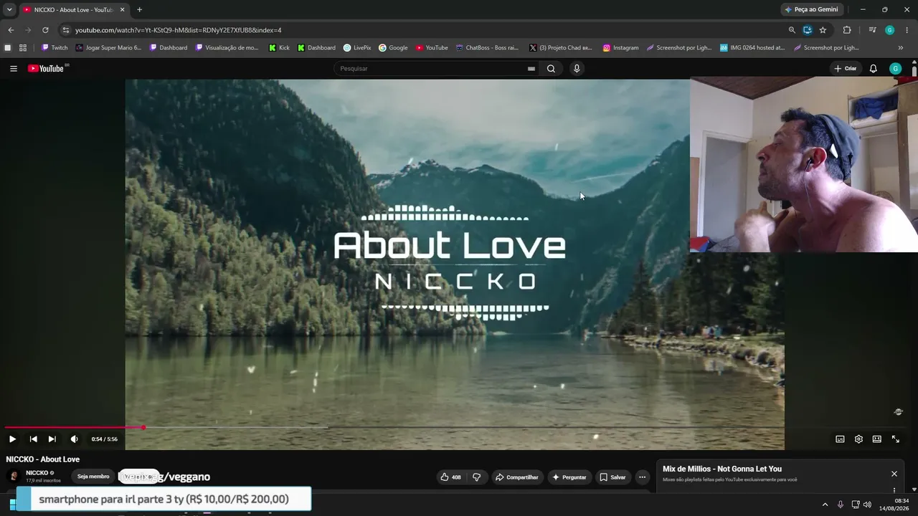Close the NICCKO - About Love tab
The height and width of the screenshot is (516, 918).
[x=122, y=9]
